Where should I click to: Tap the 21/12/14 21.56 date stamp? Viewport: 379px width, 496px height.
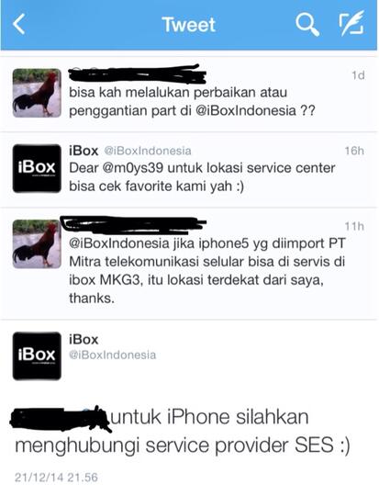pos(56,478)
